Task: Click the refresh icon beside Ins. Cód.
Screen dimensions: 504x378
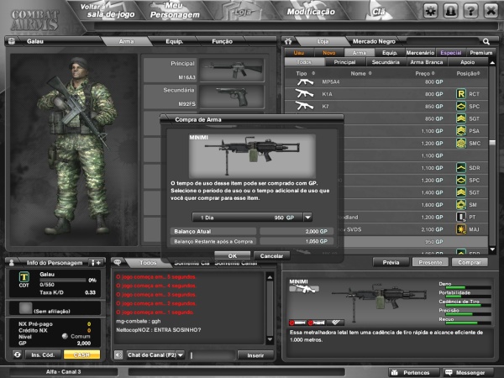Action: click(18, 354)
